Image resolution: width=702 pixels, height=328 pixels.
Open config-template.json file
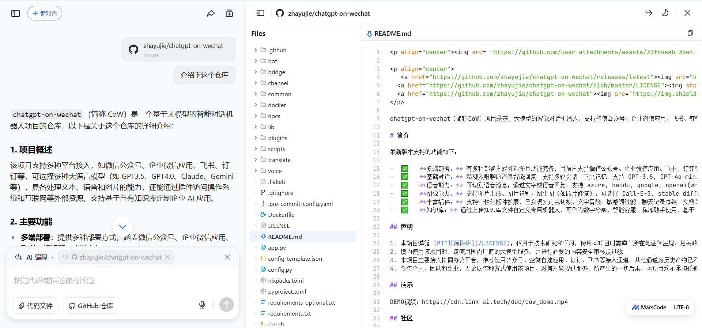(303, 259)
